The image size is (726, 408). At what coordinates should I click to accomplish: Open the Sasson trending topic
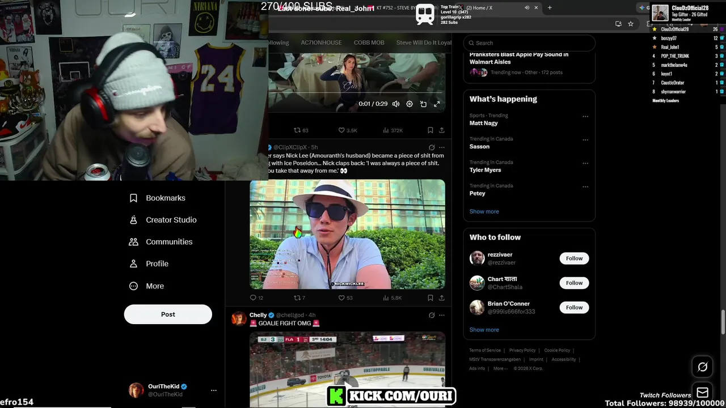click(x=479, y=146)
